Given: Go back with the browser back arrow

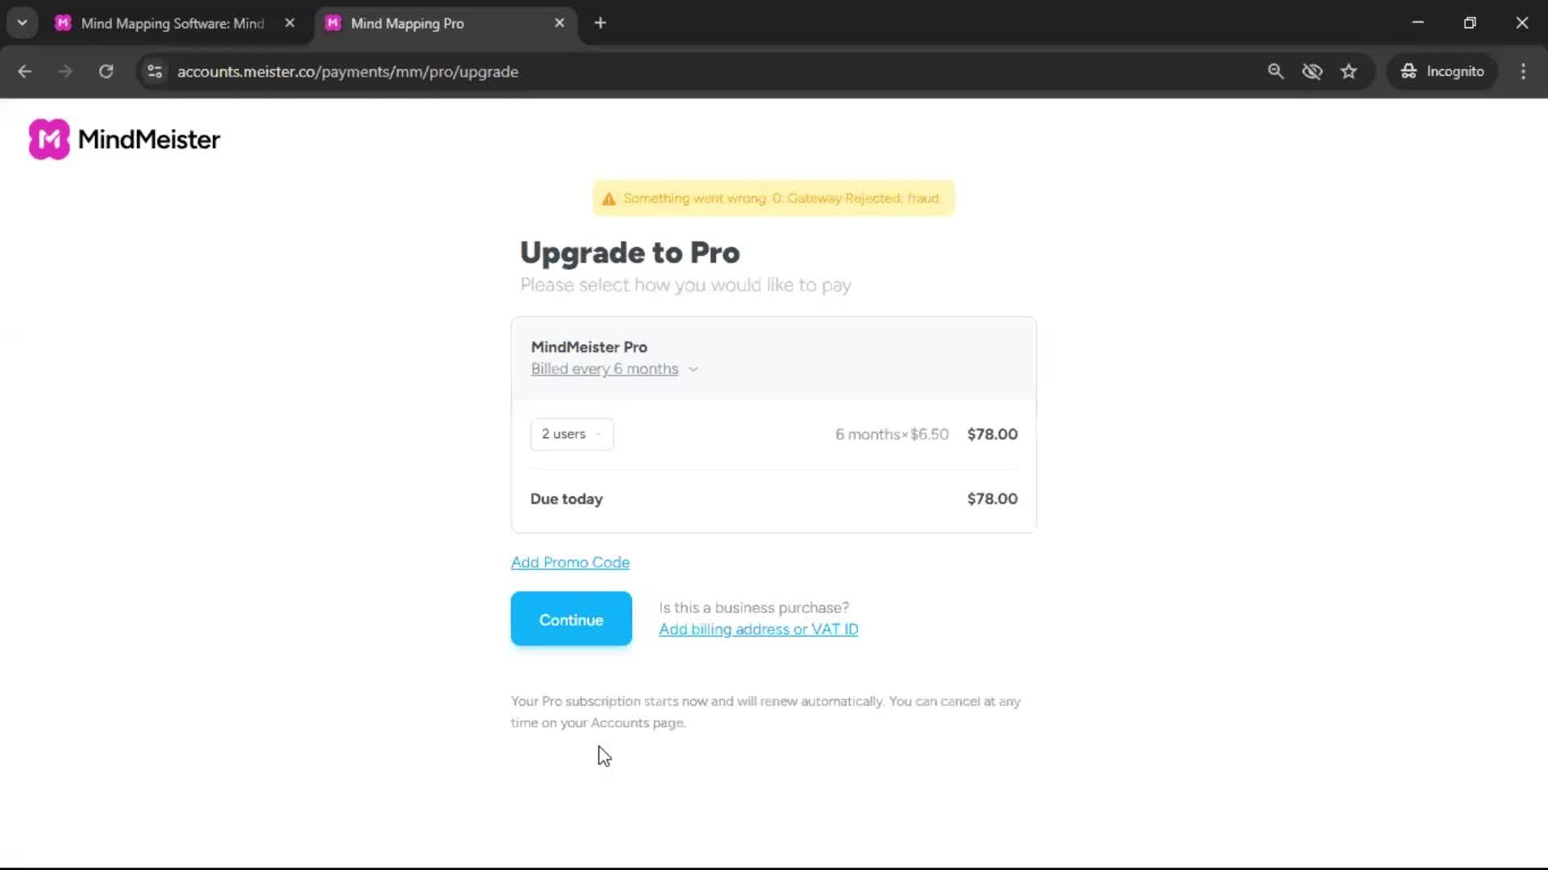Looking at the screenshot, I should (x=25, y=72).
